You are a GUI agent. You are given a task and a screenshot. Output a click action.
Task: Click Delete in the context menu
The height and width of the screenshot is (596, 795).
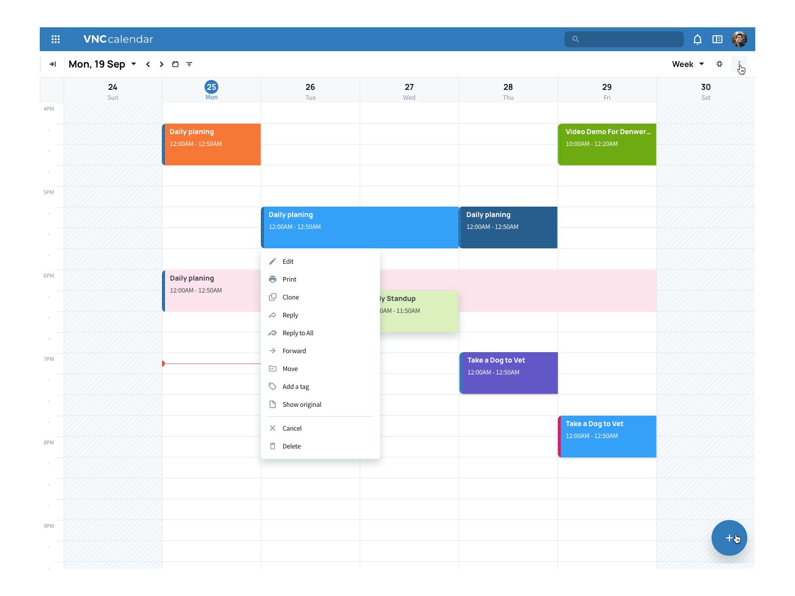[x=292, y=446]
